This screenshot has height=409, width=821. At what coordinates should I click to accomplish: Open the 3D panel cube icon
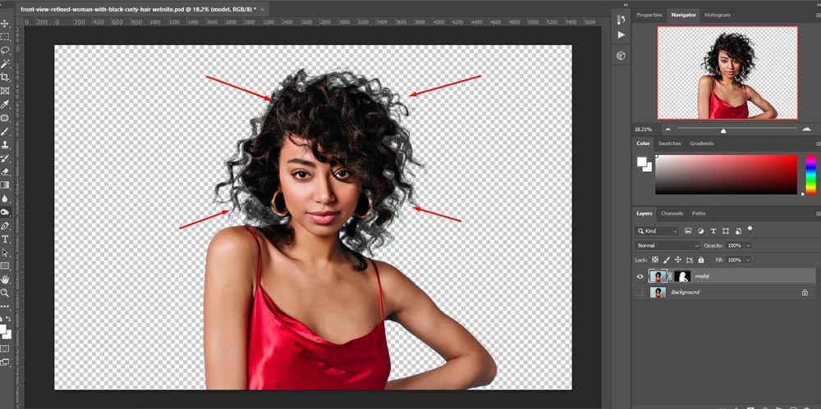point(621,56)
